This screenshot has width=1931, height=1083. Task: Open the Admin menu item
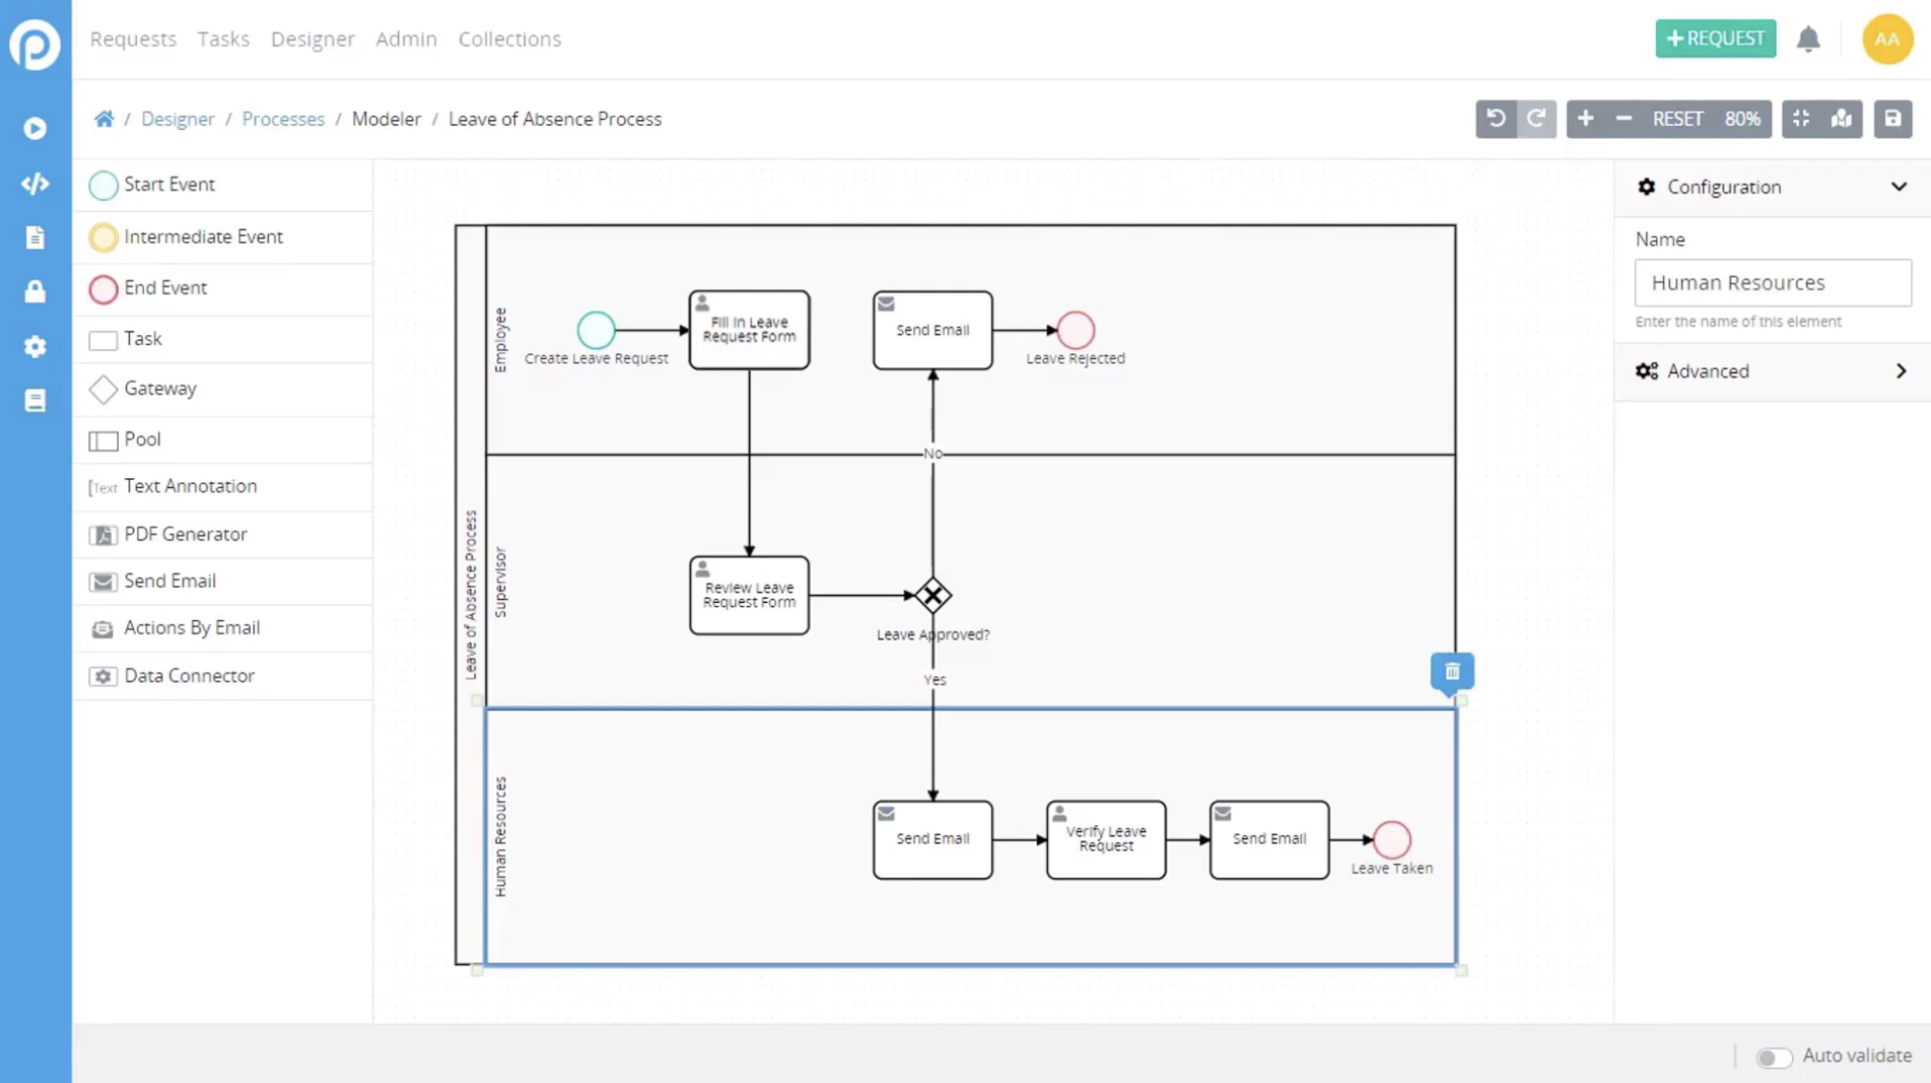[406, 37]
